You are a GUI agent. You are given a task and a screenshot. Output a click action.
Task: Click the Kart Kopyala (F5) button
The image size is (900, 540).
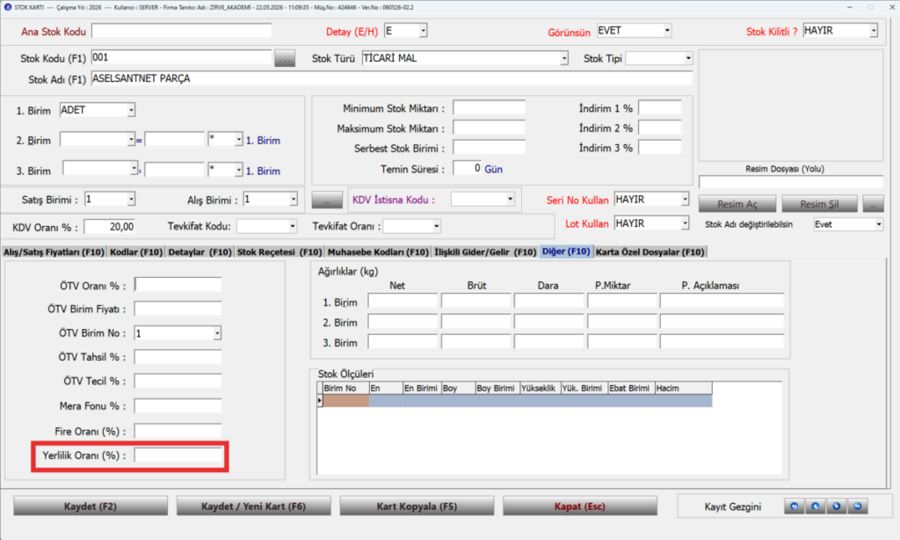[417, 506]
